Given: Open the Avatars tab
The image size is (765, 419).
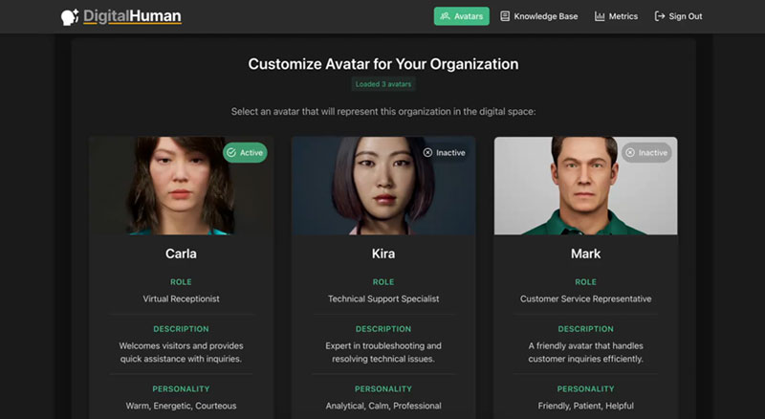Looking at the screenshot, I should (462, 16).
